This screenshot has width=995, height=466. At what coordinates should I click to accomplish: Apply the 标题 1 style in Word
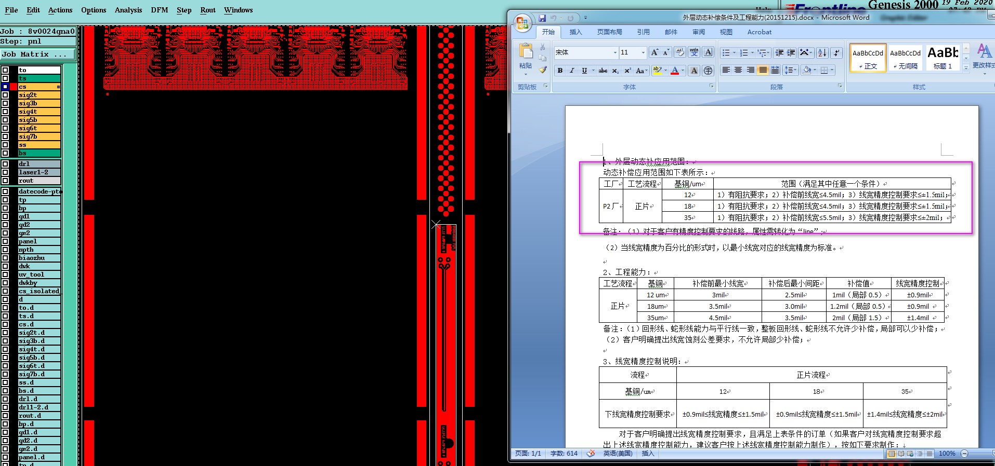click(x=942, y=58)
